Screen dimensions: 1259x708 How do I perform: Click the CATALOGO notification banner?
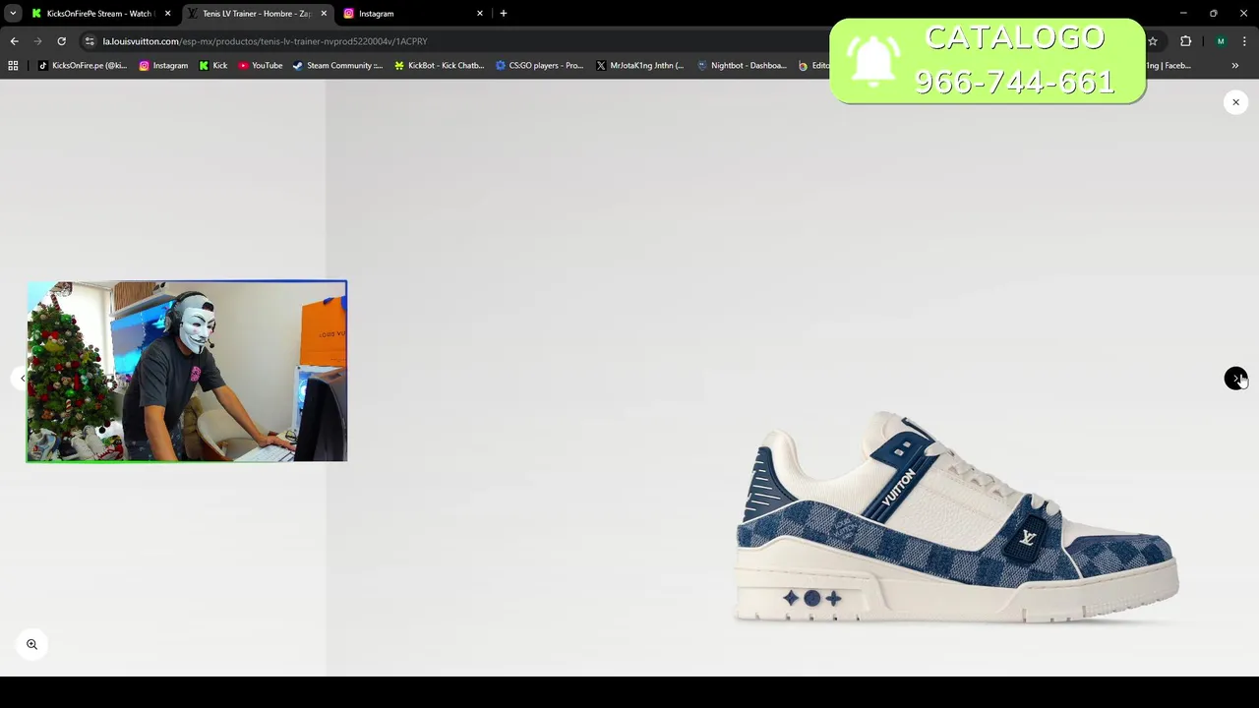(988, 61)
